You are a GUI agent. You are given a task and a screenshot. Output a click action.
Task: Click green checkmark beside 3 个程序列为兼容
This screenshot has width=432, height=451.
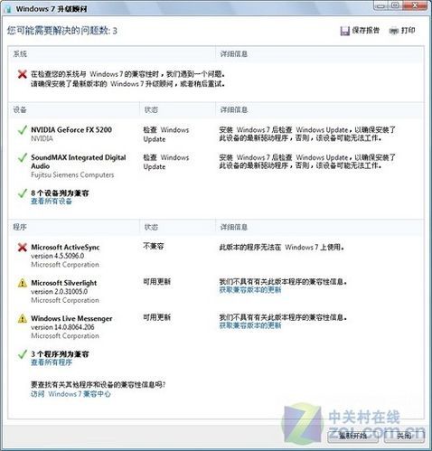click(x=23, y=354)
